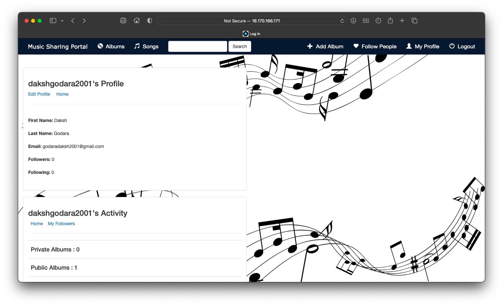Open the Albums section via record icon
This screenshot has width=503, height=306.
pyautogui.click(x=100, y=46)
